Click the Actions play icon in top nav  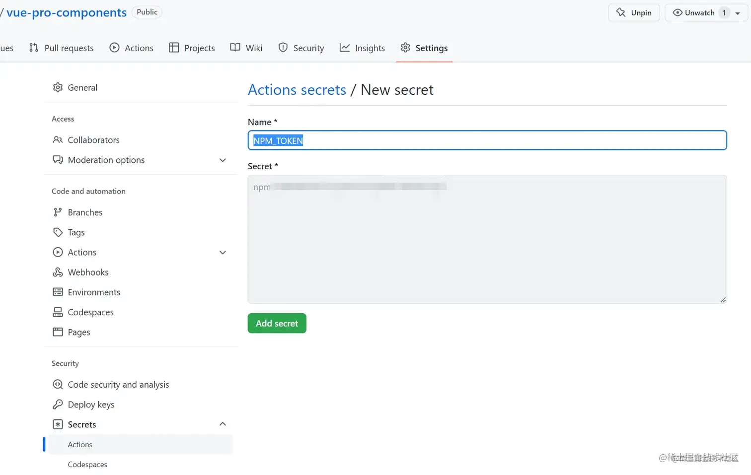(x=114, y=48)
